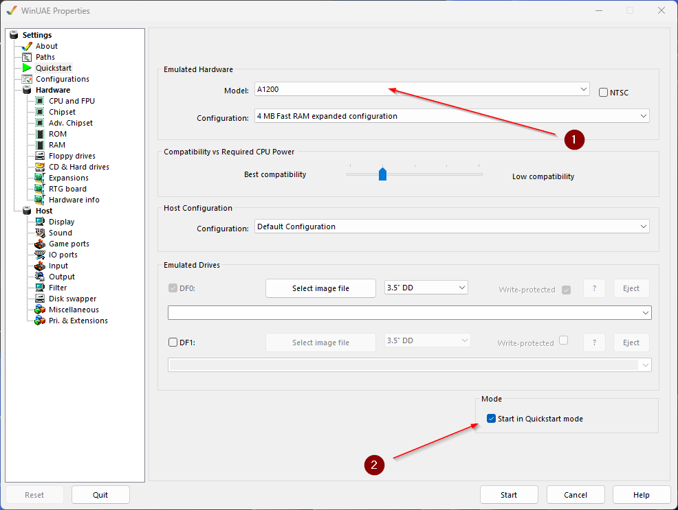
Task: Expand the 4 MB Fast RAM configuration dropdown
Action: tap(452, 116)
